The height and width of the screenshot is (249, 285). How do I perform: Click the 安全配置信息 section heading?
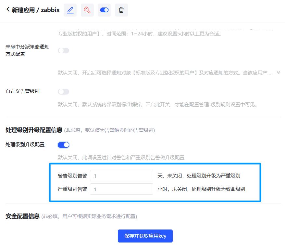click(23, 216)
